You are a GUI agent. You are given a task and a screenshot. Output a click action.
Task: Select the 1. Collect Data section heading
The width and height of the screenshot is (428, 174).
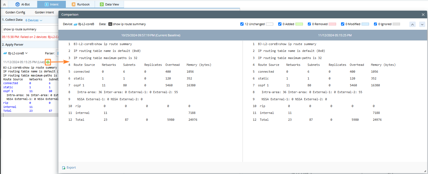12,20
